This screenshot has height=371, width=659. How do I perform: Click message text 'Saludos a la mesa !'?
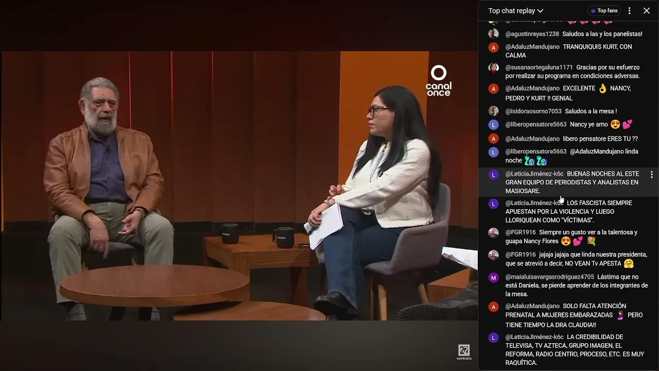591,111
